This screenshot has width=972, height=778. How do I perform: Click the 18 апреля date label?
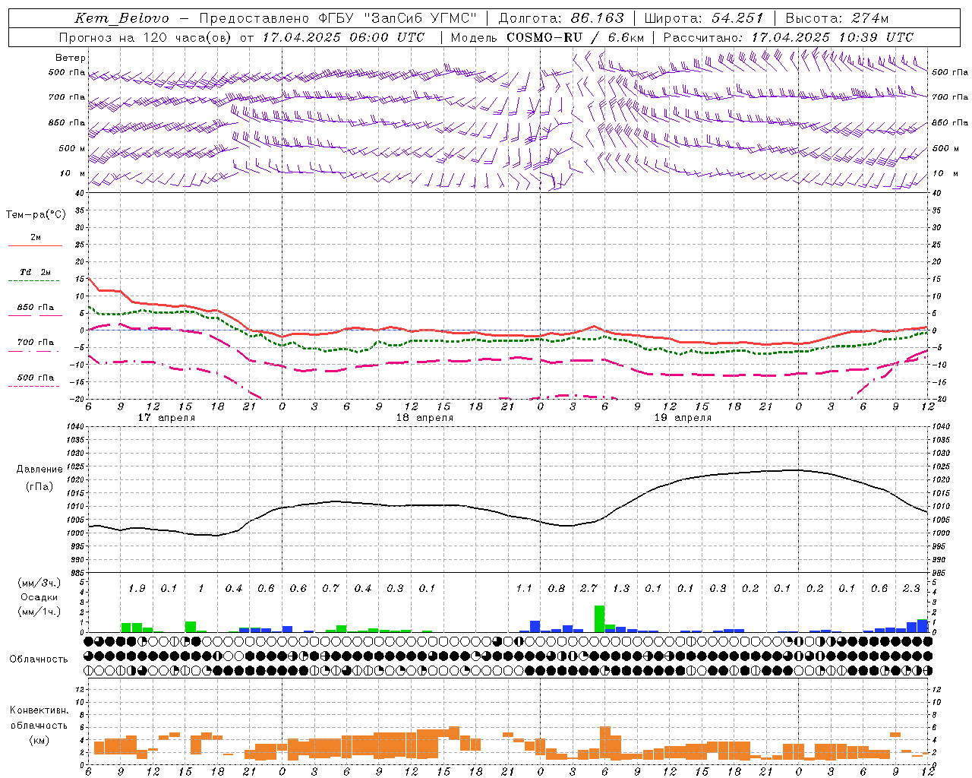click(424, 418)
